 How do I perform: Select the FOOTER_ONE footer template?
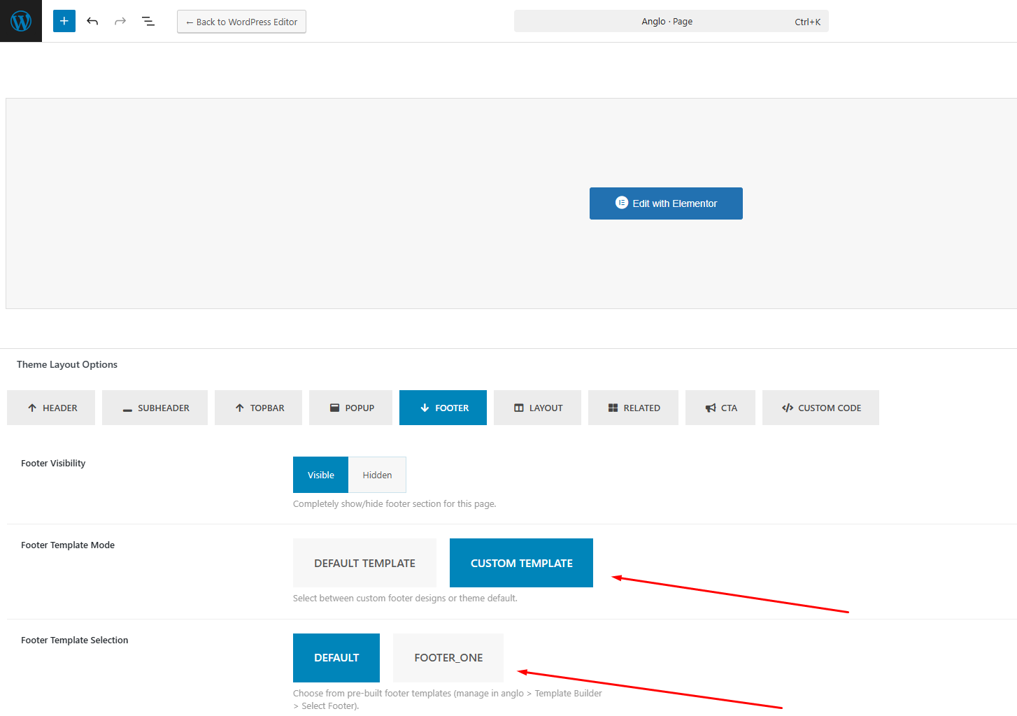[x=448, y=658]
